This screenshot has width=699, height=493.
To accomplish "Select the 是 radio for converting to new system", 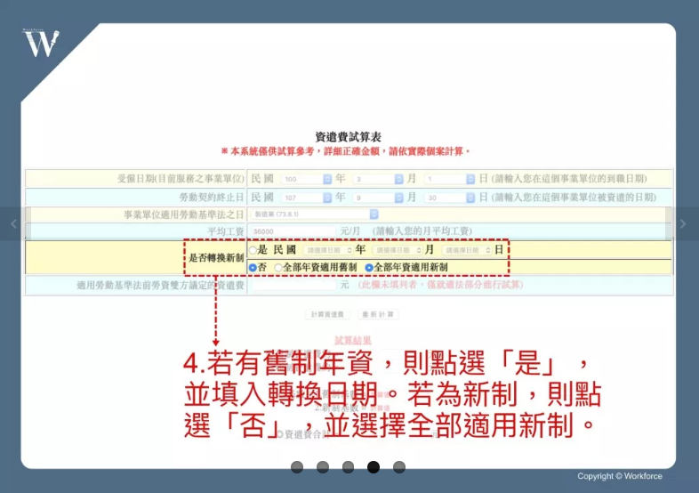I will pyautogui.click(x=253, y=250).
